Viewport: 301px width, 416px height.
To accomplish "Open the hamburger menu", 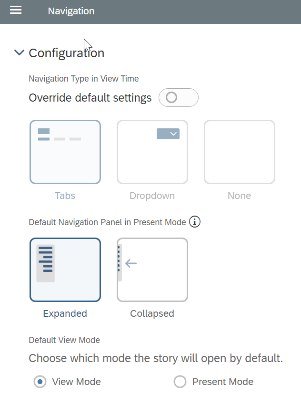I will coord(16,10).
